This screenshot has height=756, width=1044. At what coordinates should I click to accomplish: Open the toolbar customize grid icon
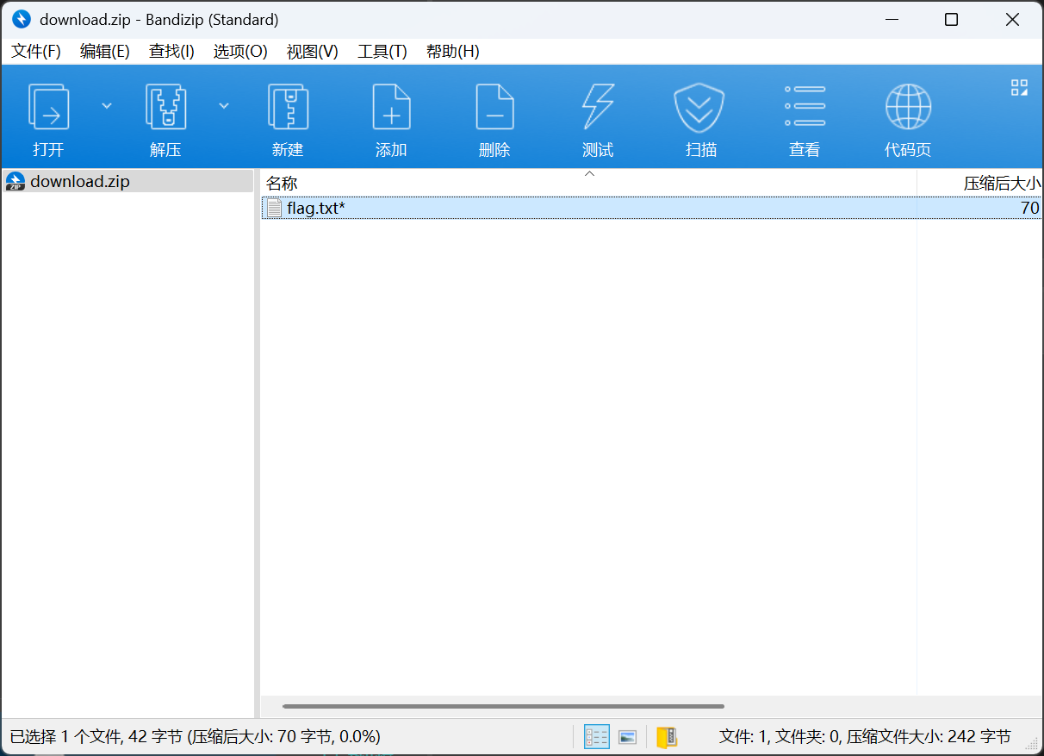1019,87
